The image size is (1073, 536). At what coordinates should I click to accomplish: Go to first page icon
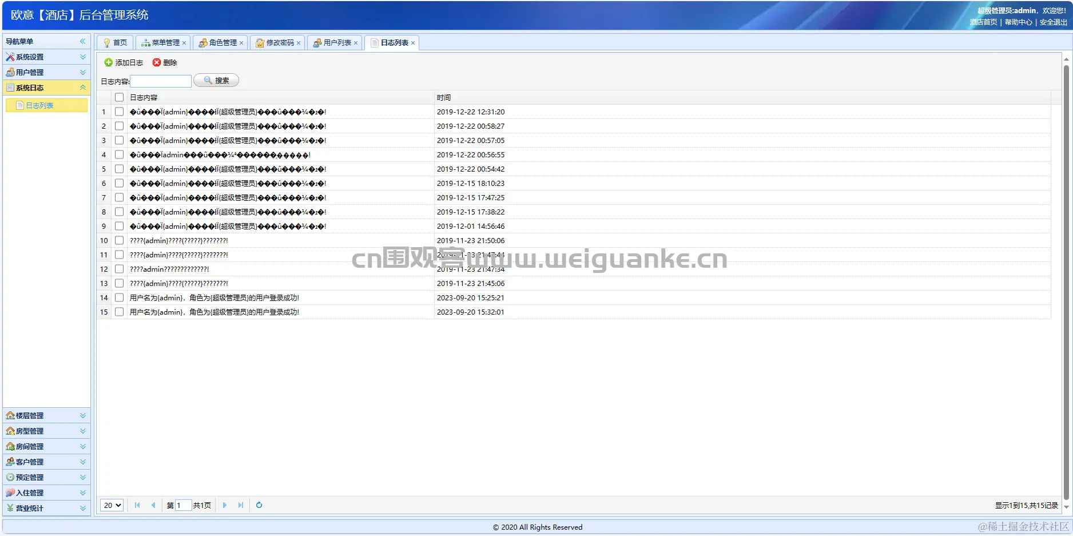click(137, 505)
